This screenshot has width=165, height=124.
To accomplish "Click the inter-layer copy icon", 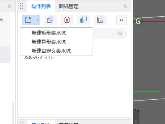I will [x=84, y=20].
